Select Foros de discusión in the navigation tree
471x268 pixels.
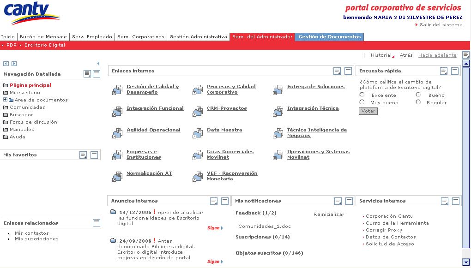(x=33, y=122)
